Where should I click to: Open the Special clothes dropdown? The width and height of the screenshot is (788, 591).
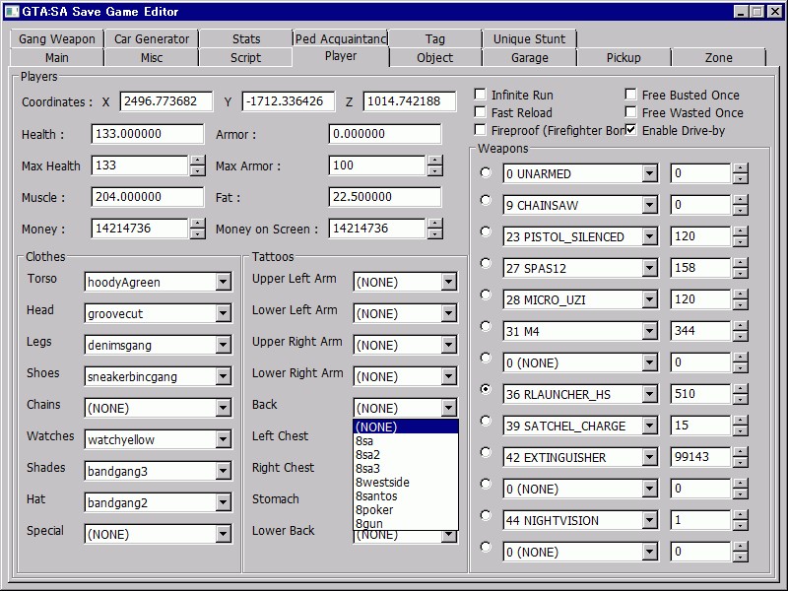224,534
